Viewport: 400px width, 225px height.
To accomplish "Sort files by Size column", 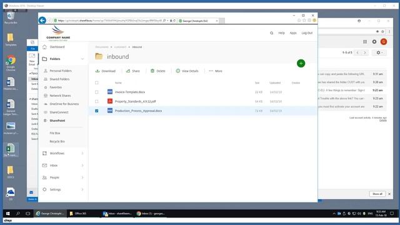I will 257,82.
